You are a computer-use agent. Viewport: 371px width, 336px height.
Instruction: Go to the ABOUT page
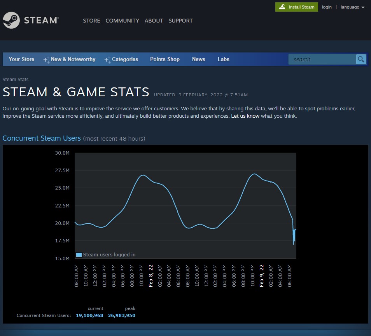tap(154, 21)
